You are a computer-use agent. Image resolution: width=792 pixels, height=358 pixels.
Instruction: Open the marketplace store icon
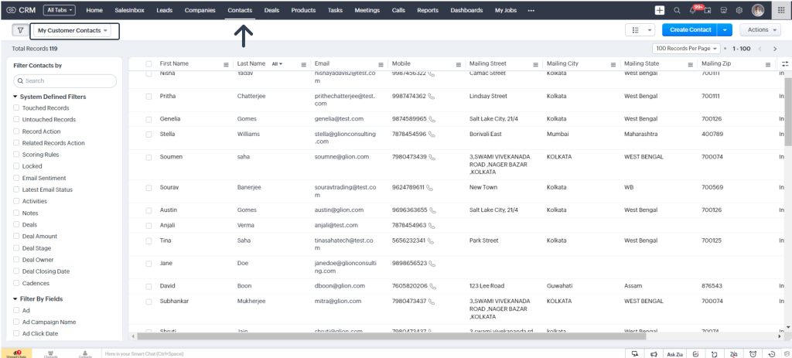pyautogui.click(x=724, y=10)
